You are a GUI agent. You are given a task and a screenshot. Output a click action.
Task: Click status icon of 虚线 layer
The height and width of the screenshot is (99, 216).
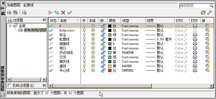click(51, 66)
